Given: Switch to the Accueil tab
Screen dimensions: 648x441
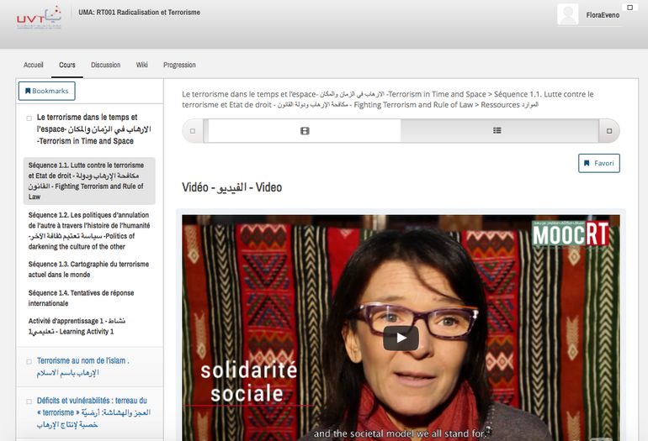Looking at the screenshot, I should coord(34,65).
